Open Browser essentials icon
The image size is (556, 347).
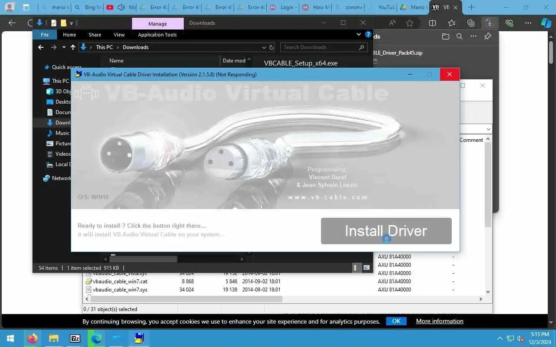tap(509, 23)
